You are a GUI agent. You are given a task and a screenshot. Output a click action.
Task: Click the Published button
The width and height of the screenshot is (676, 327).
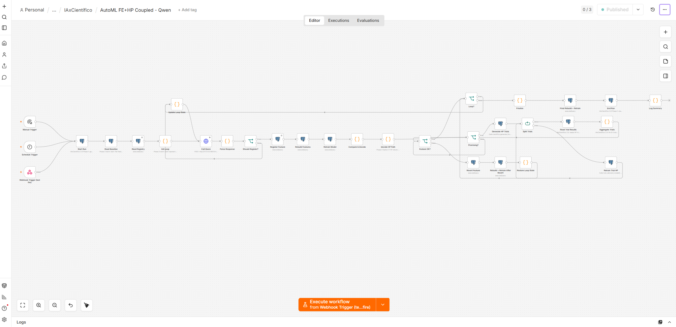tap(615, 10)
